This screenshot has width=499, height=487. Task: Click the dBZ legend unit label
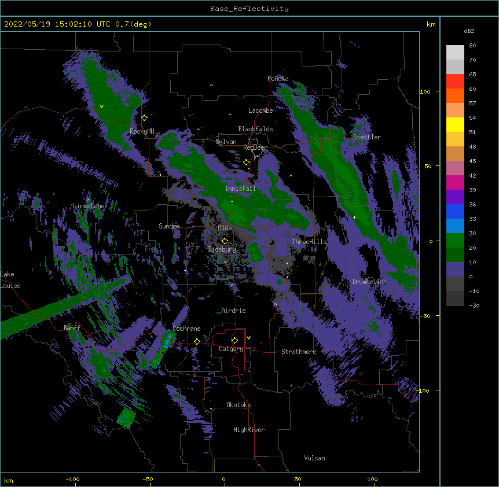point(469,31)
